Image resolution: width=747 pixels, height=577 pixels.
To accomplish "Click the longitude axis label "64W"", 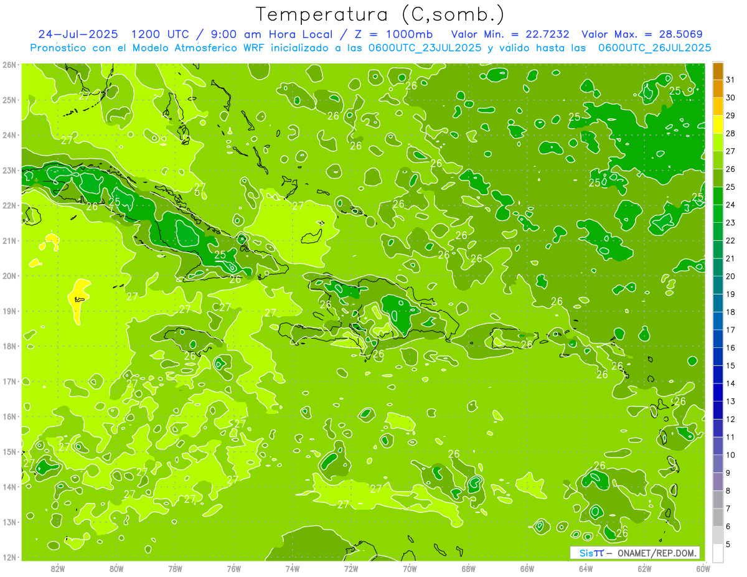I will (x=586, y=568).
